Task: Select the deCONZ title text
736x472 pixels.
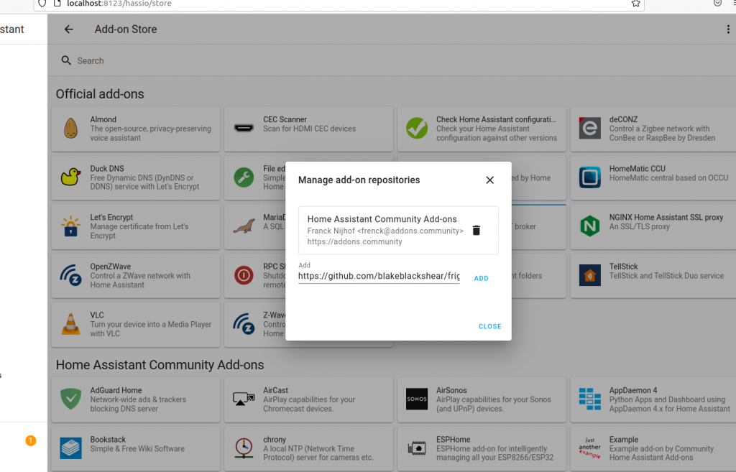Action: [x=623, y=120]
